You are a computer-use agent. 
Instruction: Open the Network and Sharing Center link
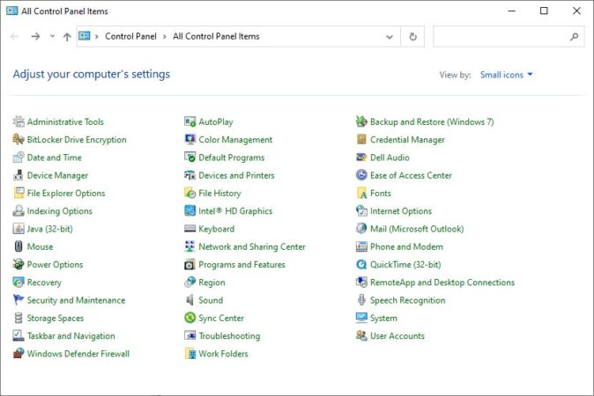[251, 247]
